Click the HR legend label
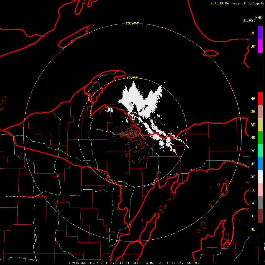 point(253,138)
